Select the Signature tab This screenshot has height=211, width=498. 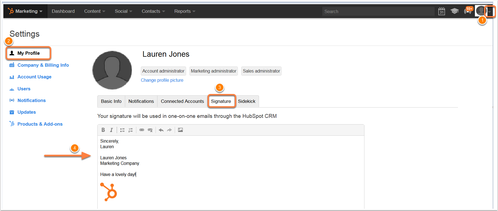221,101
